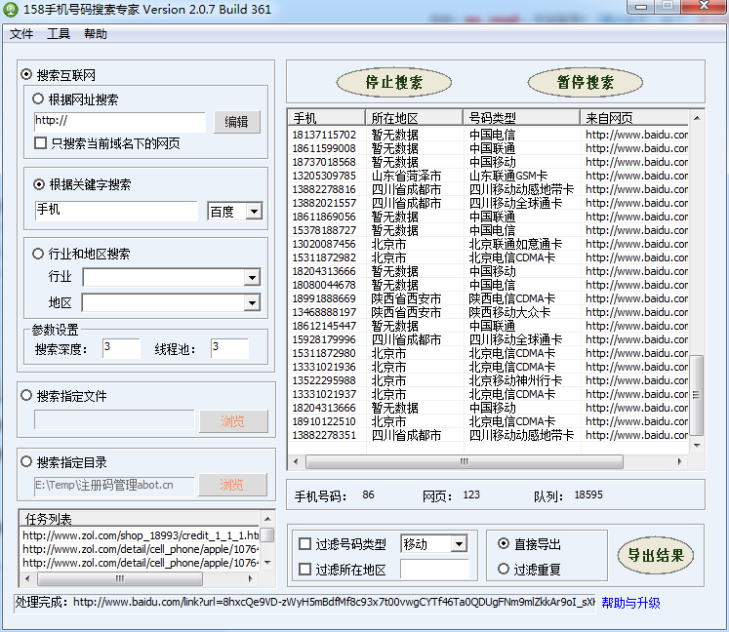
Task: Click the 任务列表 scroll-down arrow
Action: (x=267, y=563)
